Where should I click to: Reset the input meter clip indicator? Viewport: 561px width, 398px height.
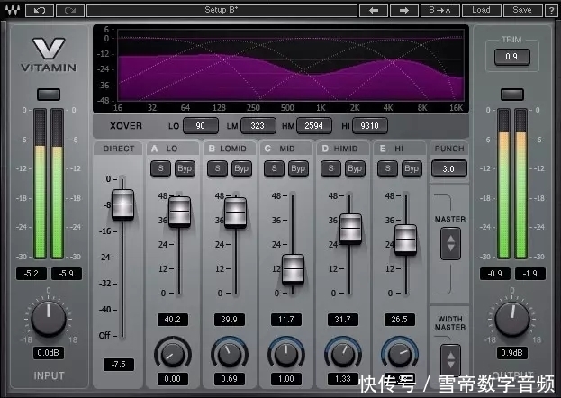tap(48, 95)
